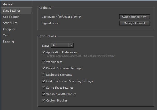Image resolution: width=157 pixels, height=110 pixels.
Task: Toggle the Workspaces checkbox
Action: pyautogui.click(x=44, y=62)
